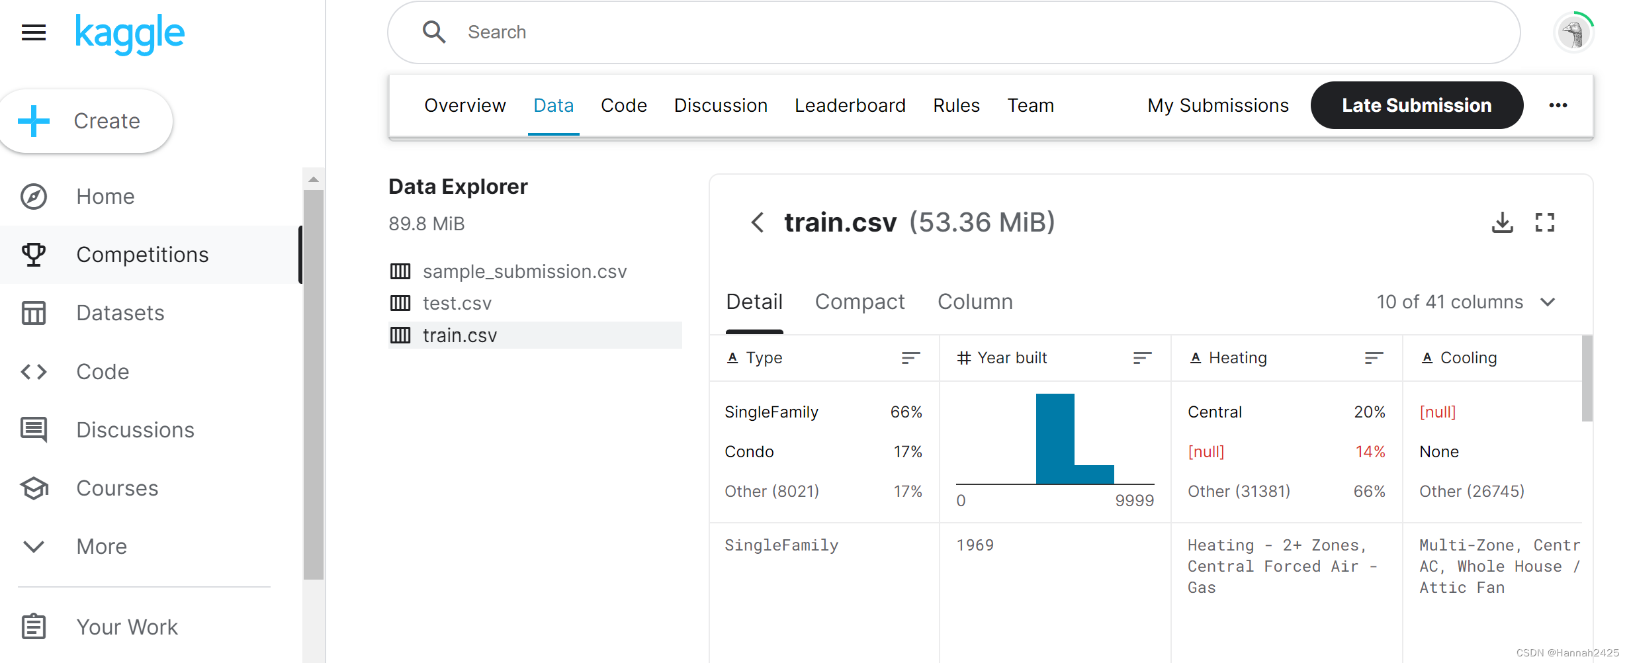The image size is (1629, 663).
Task: Click the Other (26745) cooling value
Action: click(1472, 492)
